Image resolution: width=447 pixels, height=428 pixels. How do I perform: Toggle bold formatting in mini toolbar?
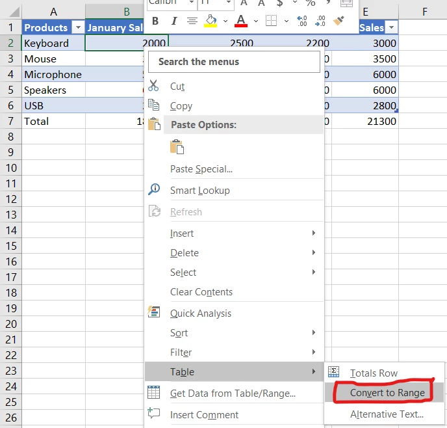coord(155,21)
